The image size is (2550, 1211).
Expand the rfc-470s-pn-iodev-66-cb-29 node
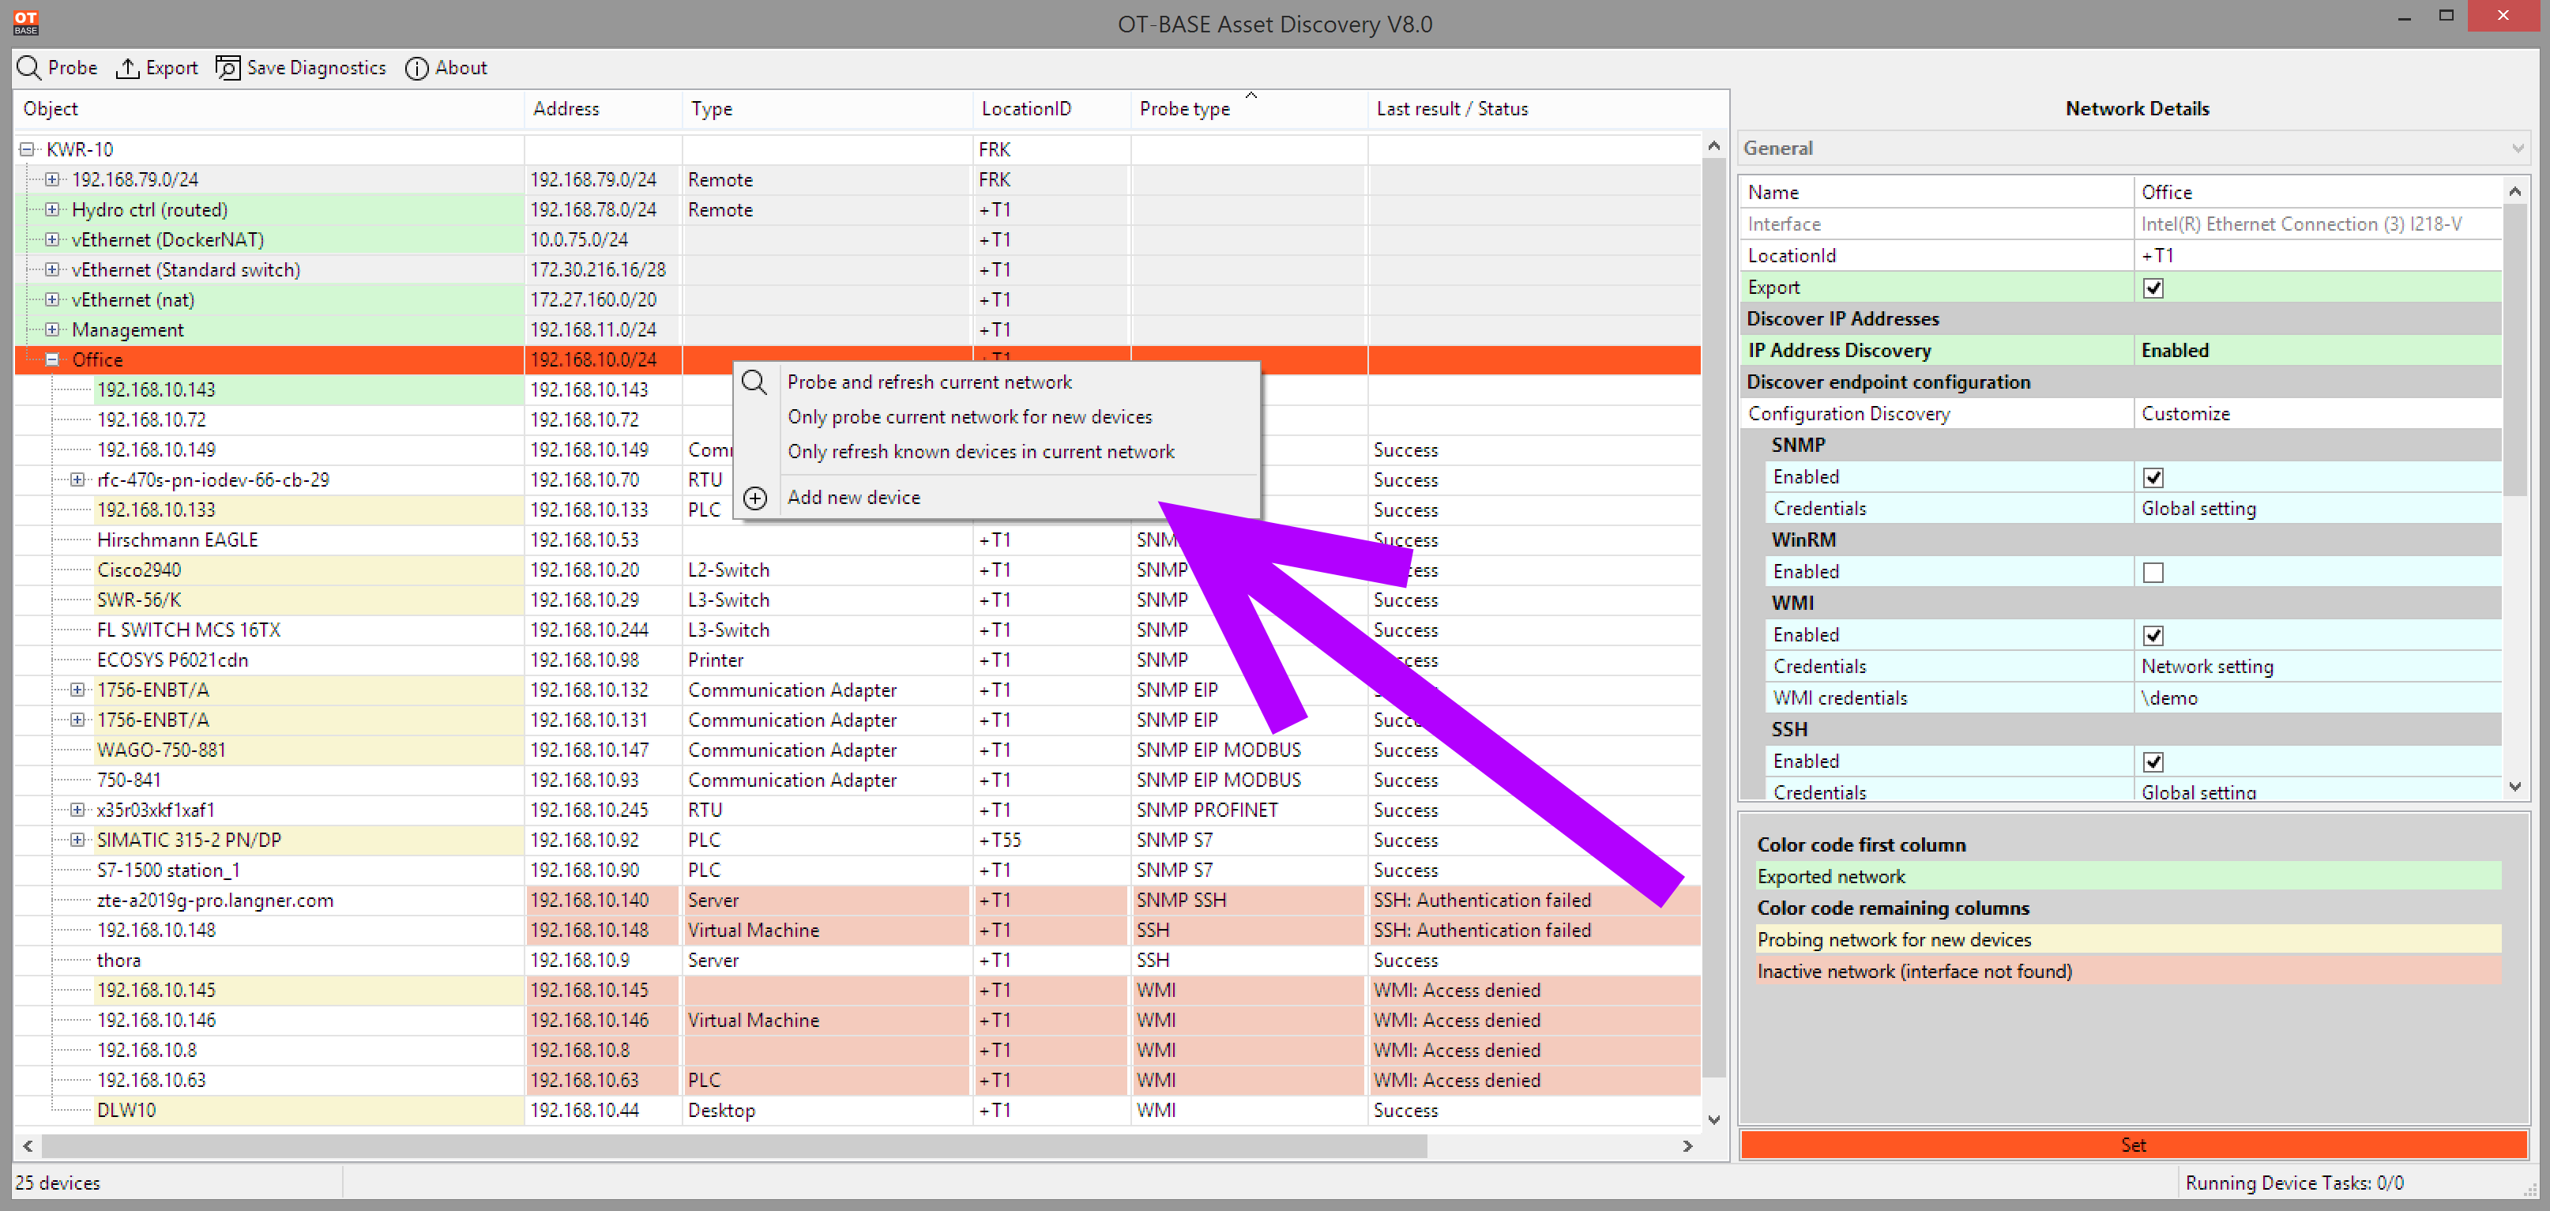click(x=77, y=480)
